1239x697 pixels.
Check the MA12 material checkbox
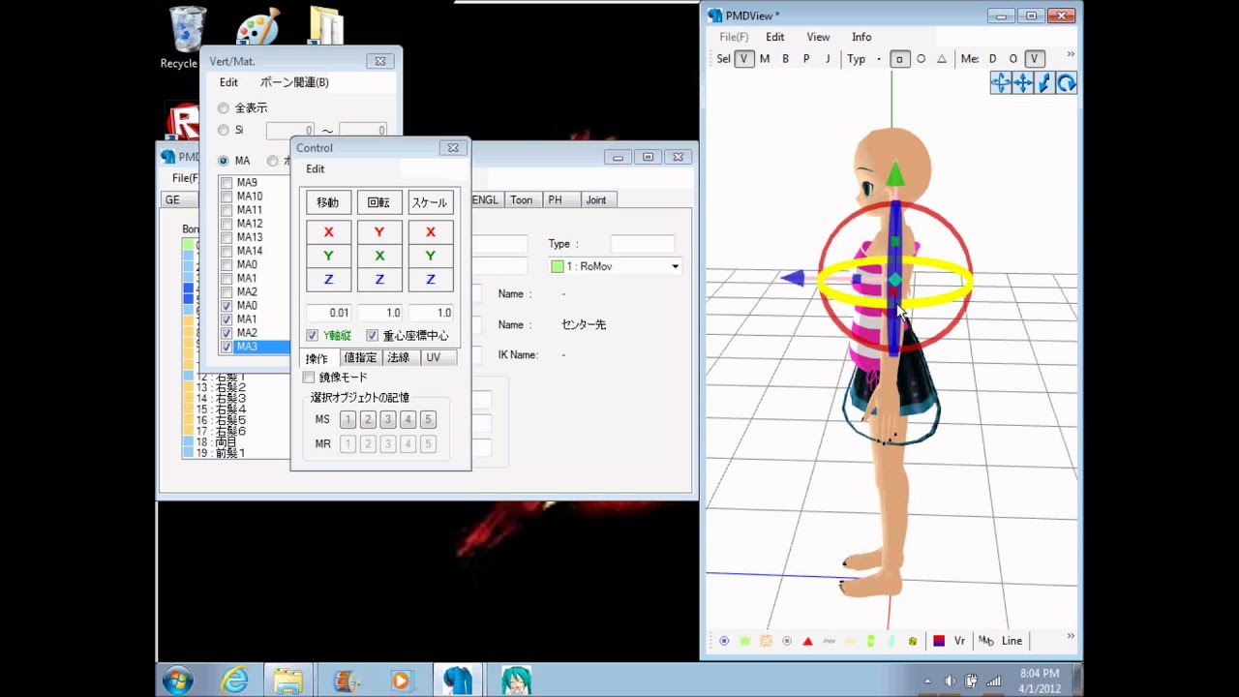pyautogui.click(x=227, y=224)
